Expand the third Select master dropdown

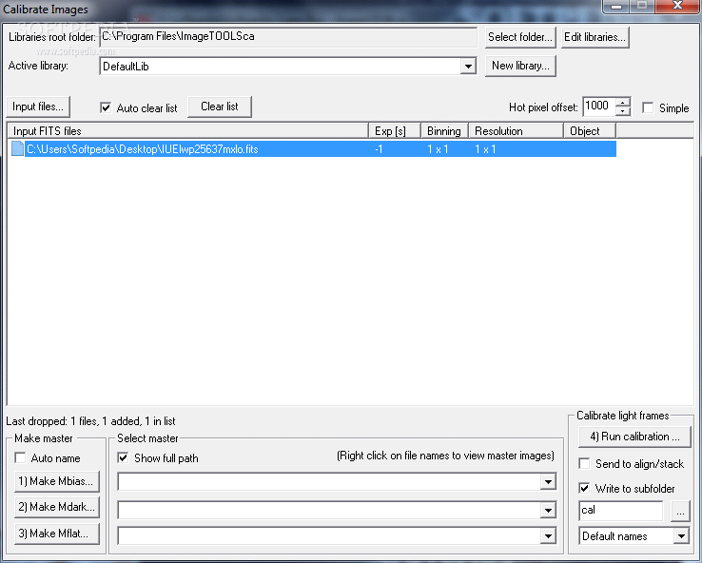click(548, 535)
